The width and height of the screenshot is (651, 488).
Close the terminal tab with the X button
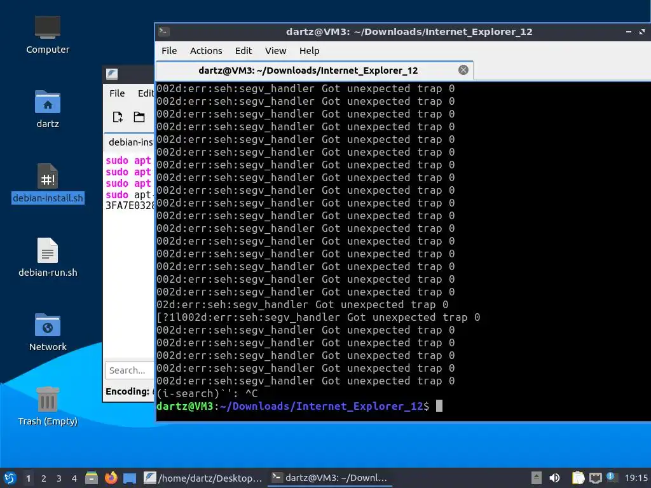(x=463, y=70)
